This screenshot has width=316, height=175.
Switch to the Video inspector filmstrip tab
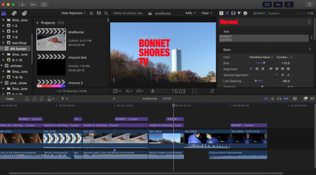pyautogui.click(x=233, y=13)
